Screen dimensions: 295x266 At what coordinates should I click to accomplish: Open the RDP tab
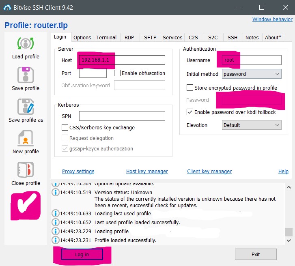[129, 37]
